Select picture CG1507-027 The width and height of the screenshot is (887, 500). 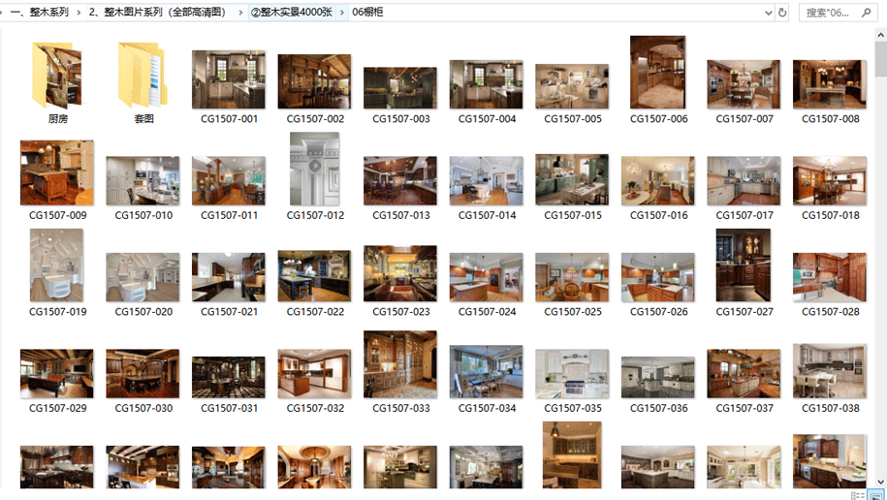tap(744, 266)
